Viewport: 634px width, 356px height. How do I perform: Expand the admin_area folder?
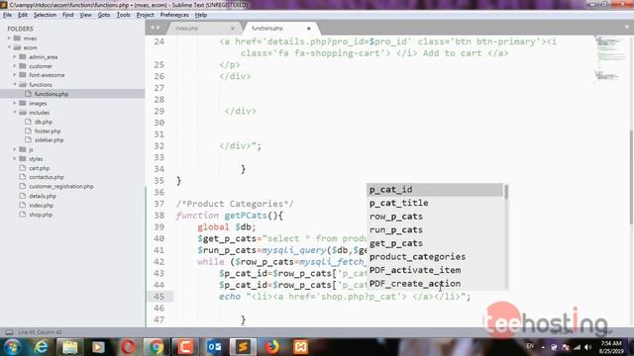tap(15, 57)
